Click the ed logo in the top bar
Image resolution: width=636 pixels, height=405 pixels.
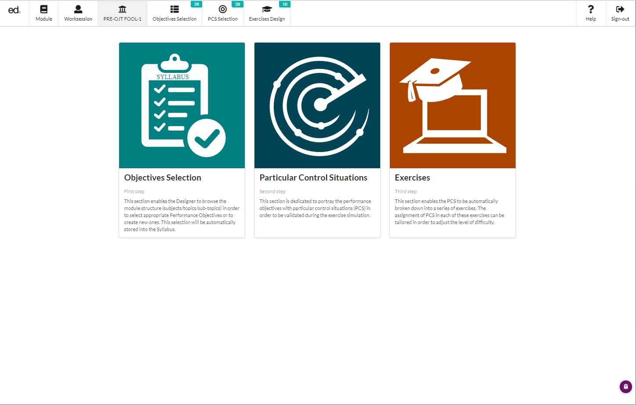[15, 10]
